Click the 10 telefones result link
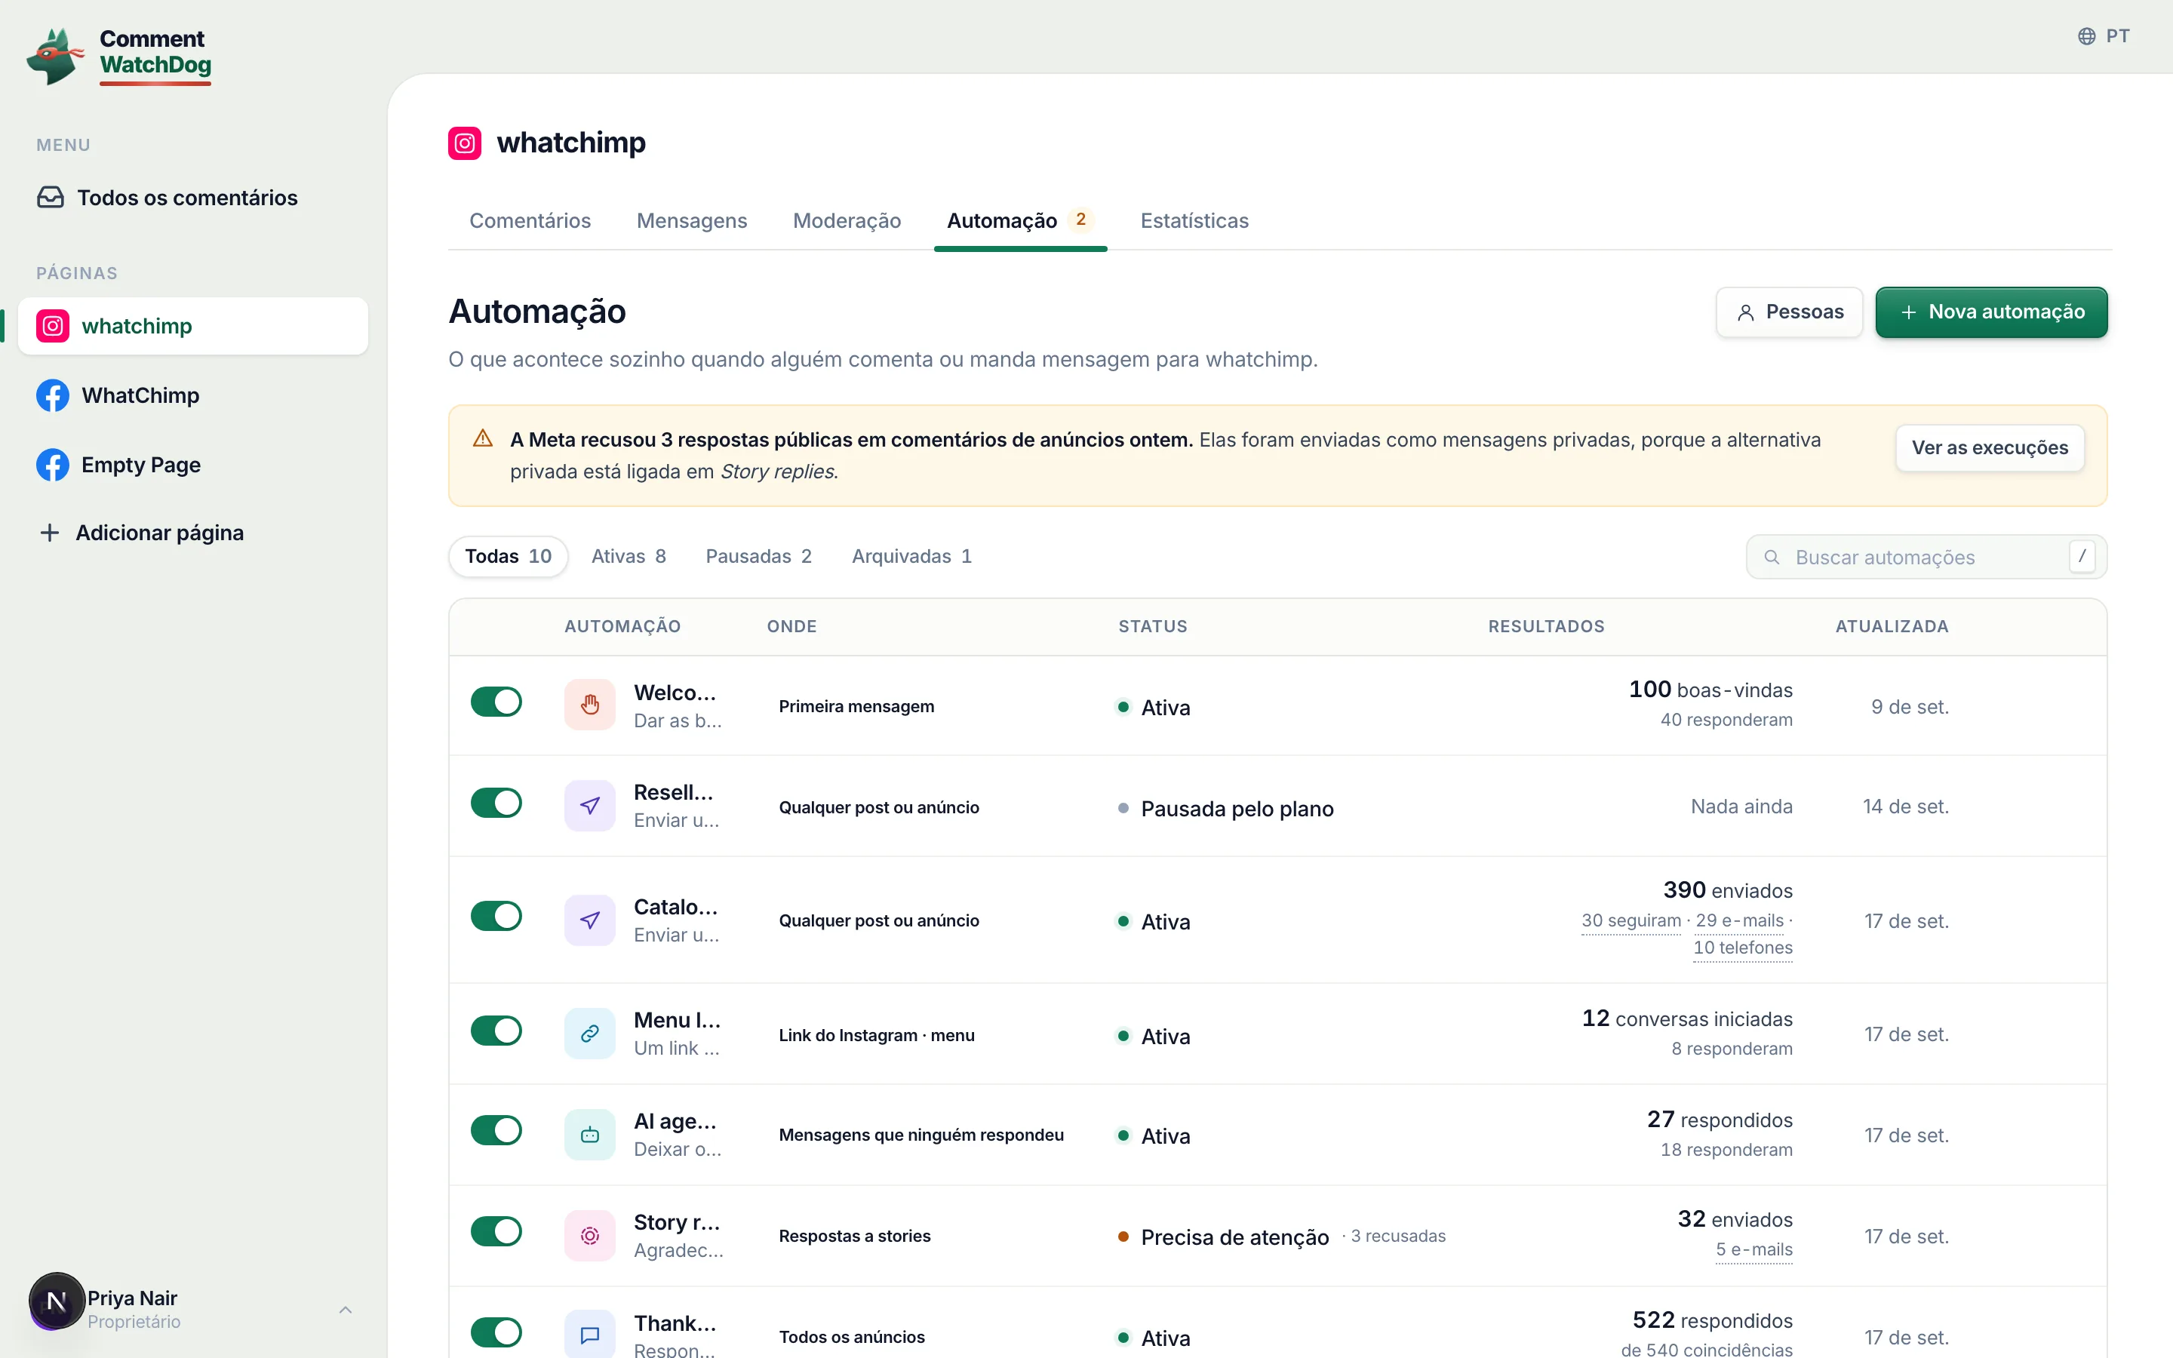 1743,948
